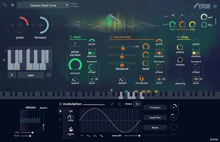Click the wet level knob
This screenshot has height=142, width=220.
pos(204,17)
